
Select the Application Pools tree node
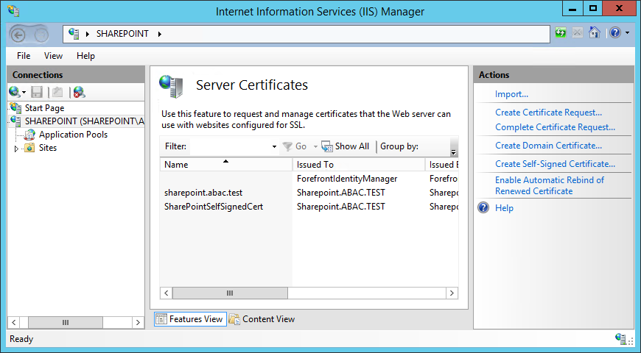point(73,135)
